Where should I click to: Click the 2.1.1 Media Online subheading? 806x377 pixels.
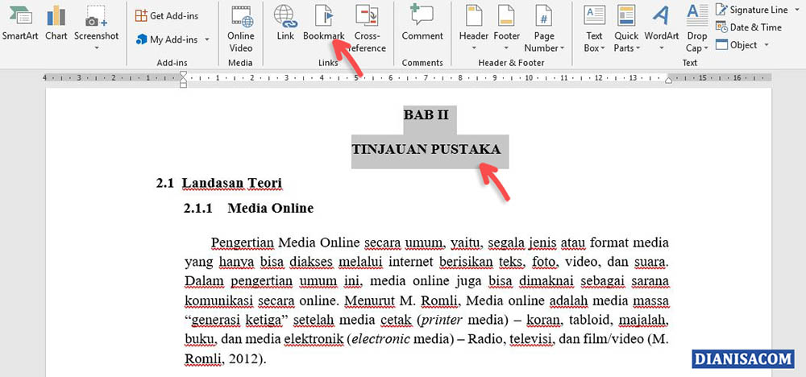point(249,208)
